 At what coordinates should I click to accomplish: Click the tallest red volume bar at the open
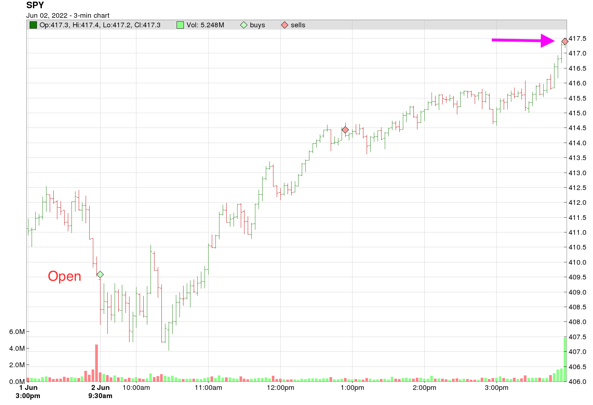97,363
